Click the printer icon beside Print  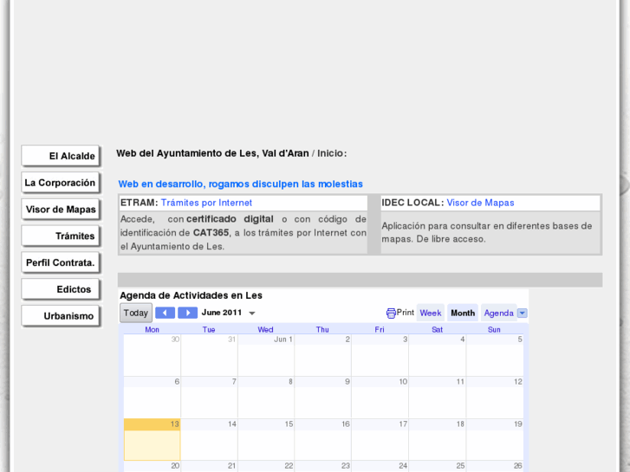(x=391, y=313)
